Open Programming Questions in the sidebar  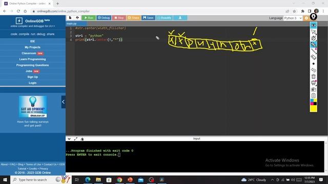pos(32,65)
